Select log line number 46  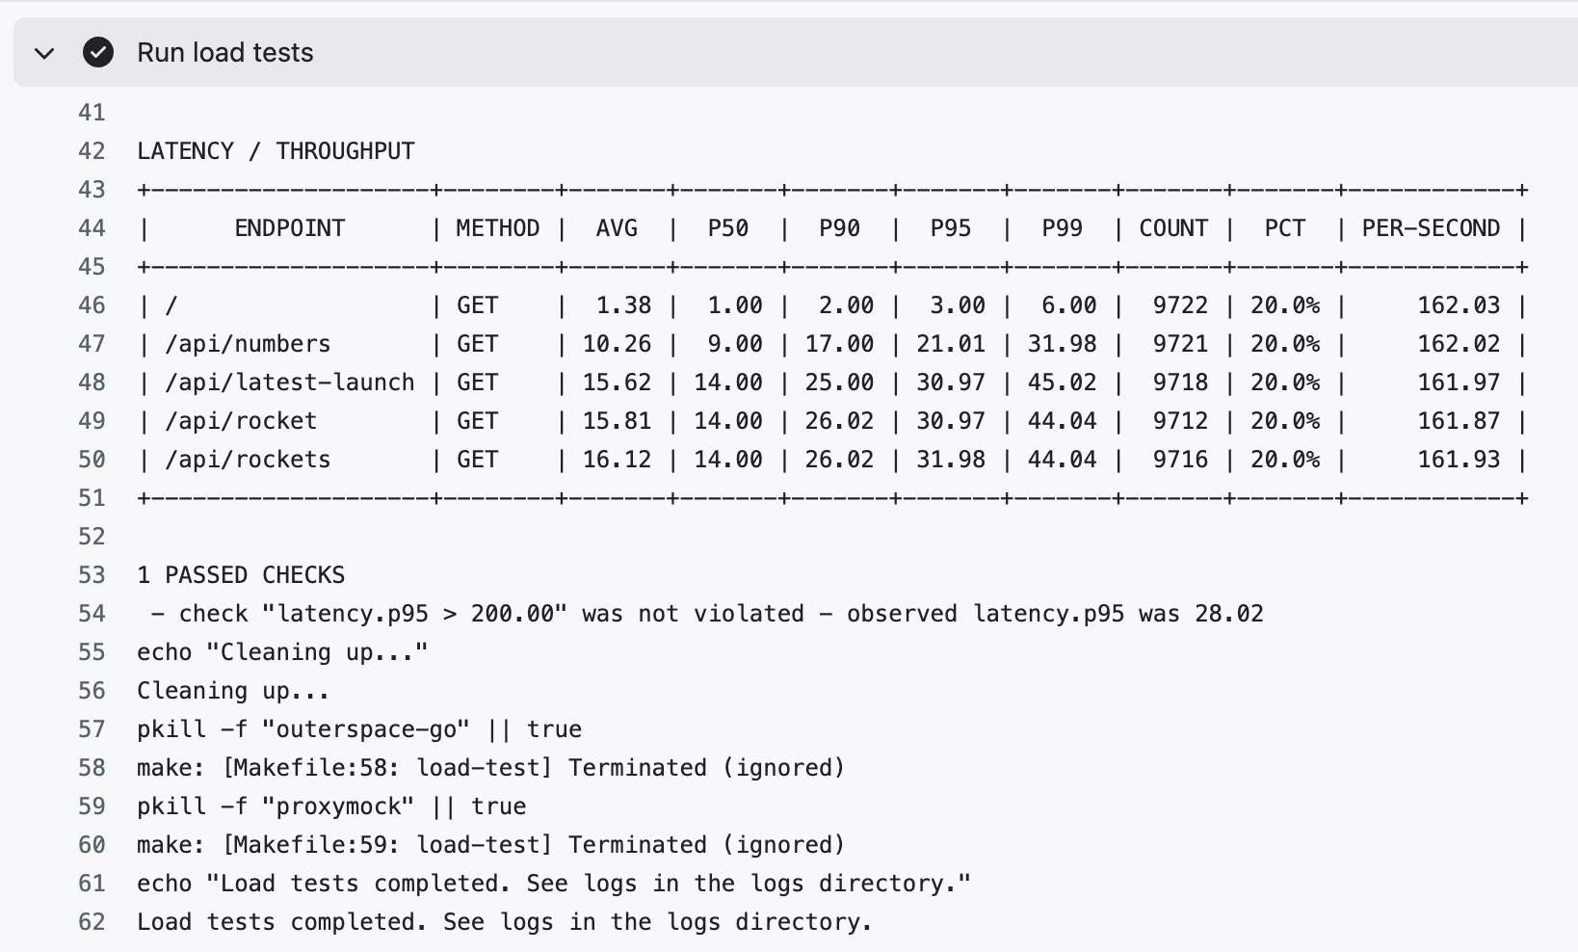pos(92,305)
